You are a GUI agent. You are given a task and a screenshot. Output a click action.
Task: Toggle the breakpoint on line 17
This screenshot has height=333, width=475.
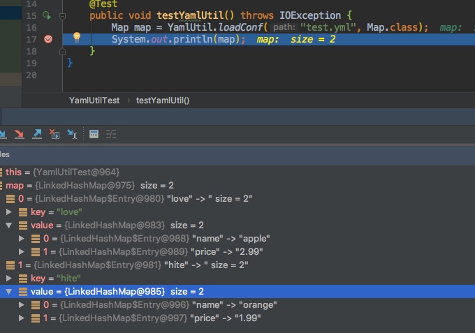[x=48, y=39]
